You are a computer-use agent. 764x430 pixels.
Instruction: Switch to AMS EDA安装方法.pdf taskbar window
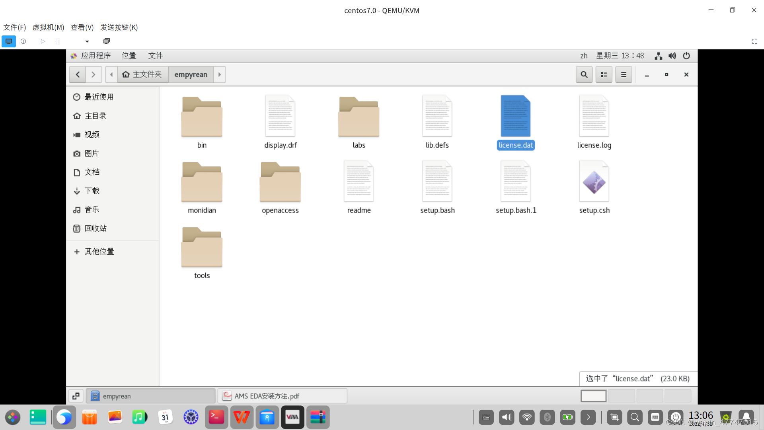pos(282,396)
